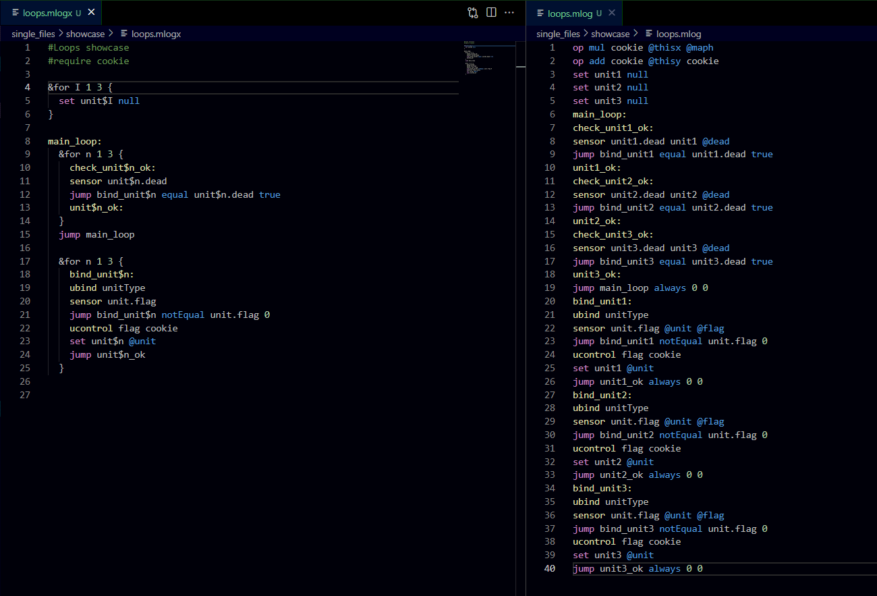Image resolution: width=877 pixels, height=596 pixels.
Task: Open single_files breadcrumb in loops.mlog editor
Action: pyautogui.click(x=558, y=34)
